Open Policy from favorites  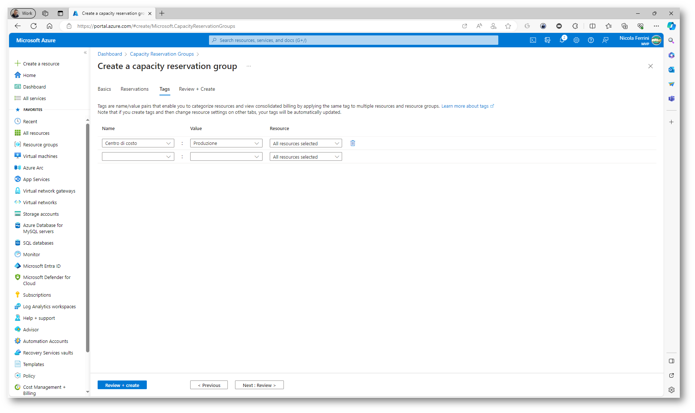[29, 376]
